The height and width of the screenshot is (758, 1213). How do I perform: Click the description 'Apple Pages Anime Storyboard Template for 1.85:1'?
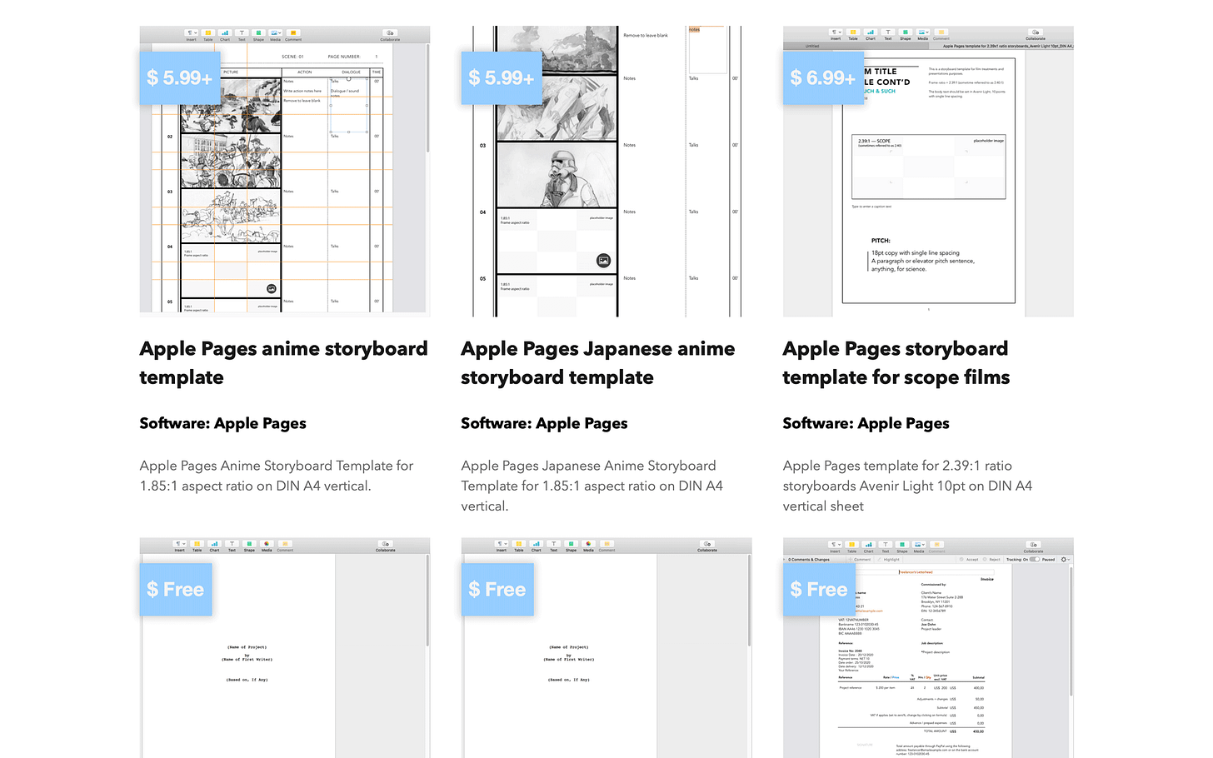(277, 476)
